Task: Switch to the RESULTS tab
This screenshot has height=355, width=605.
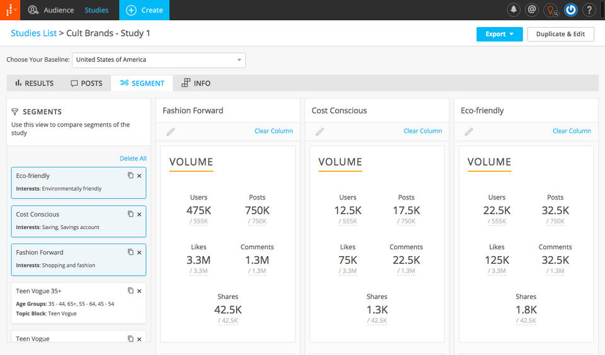Action: (34, 83)
